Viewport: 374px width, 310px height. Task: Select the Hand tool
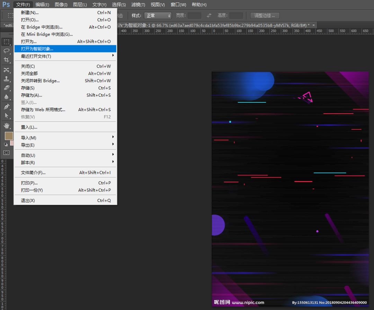pos(7,125)
